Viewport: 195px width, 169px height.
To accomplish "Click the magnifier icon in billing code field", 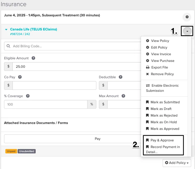I will (8, 46).
